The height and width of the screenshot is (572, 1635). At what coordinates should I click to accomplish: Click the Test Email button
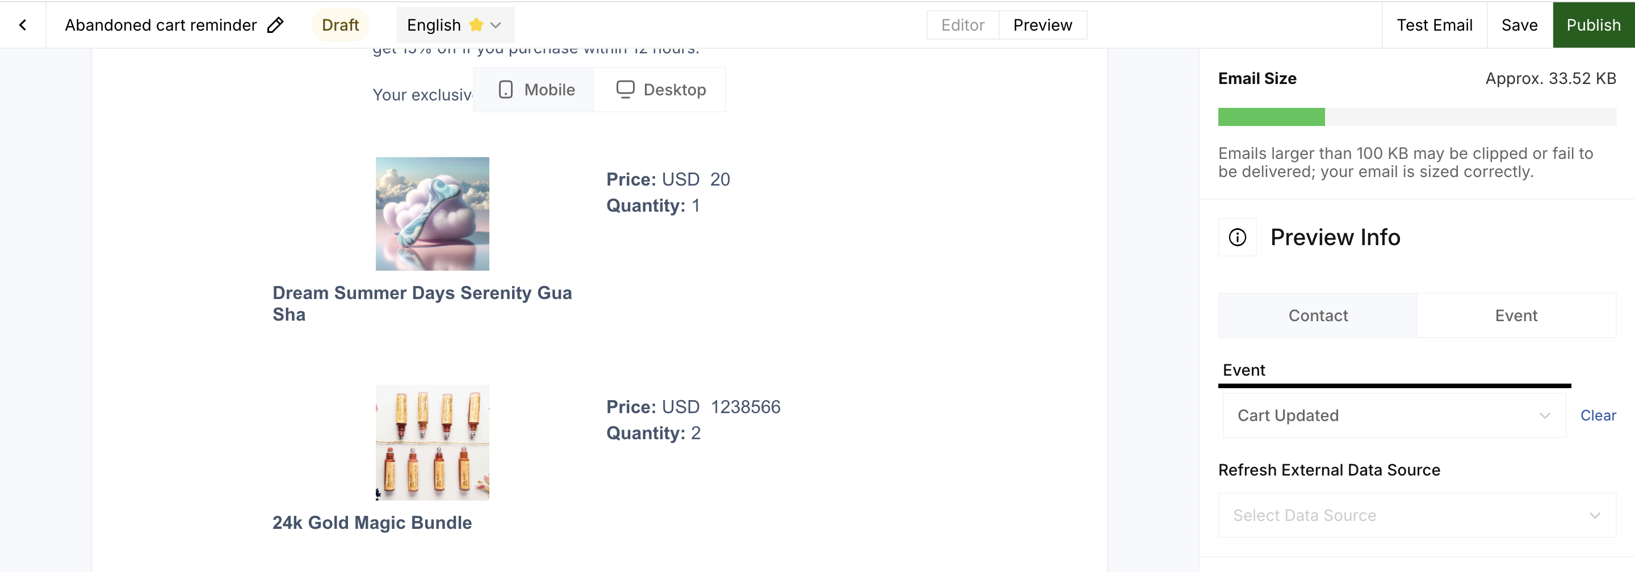(1434, 25)
